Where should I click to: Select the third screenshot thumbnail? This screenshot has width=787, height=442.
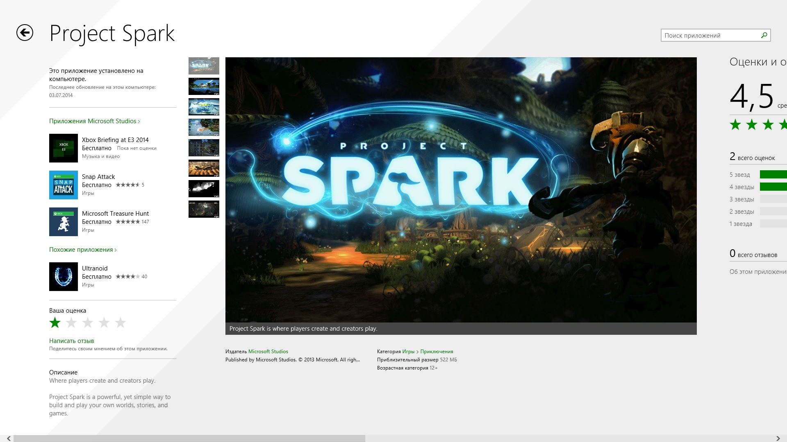point(204,107)
